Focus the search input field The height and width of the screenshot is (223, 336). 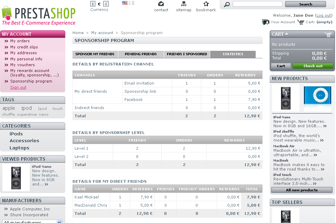click(258, 4)
